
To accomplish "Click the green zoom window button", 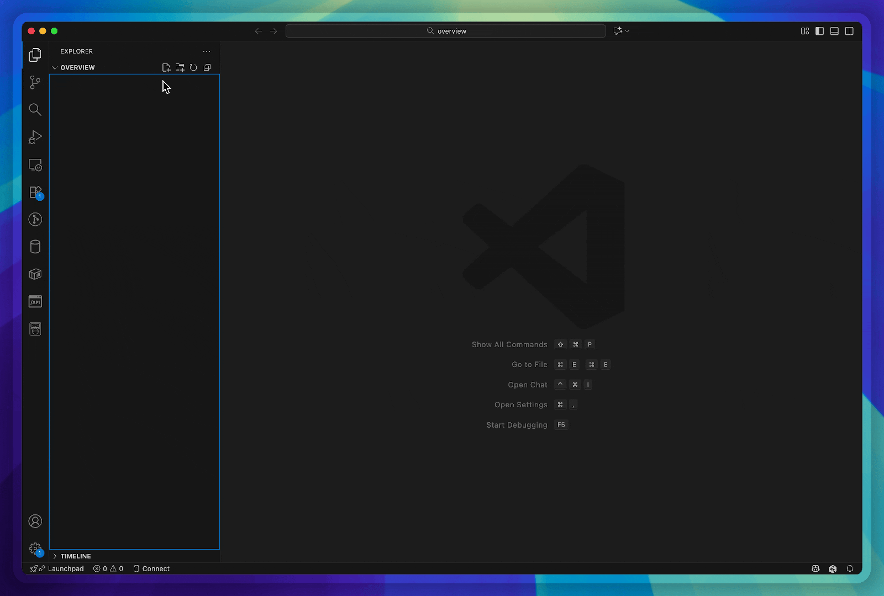I will [54, 31].
